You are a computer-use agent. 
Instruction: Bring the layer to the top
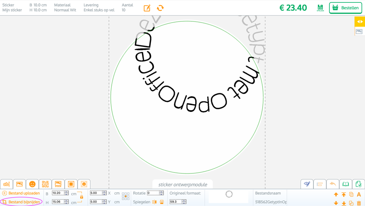[344, 194]
